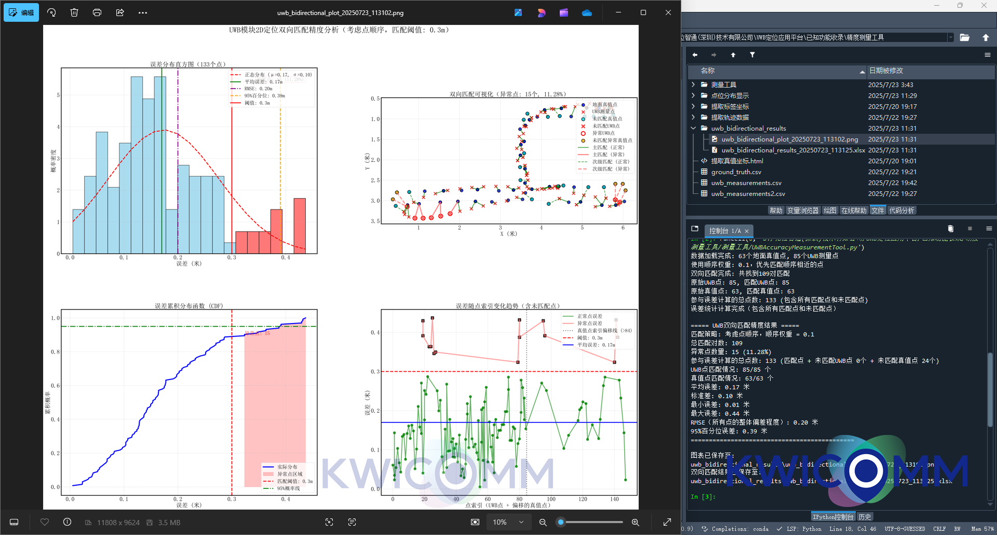
Task: Share the image from Photos toolbar
Action: [x=120, y=12]
